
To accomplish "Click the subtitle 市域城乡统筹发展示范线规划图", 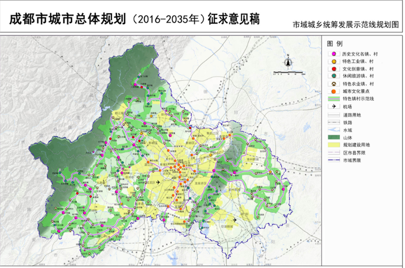I will point(346,24).
